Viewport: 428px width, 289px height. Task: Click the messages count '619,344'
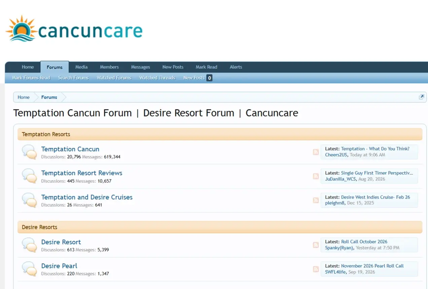pyautogui.click(x=112, y=157)
